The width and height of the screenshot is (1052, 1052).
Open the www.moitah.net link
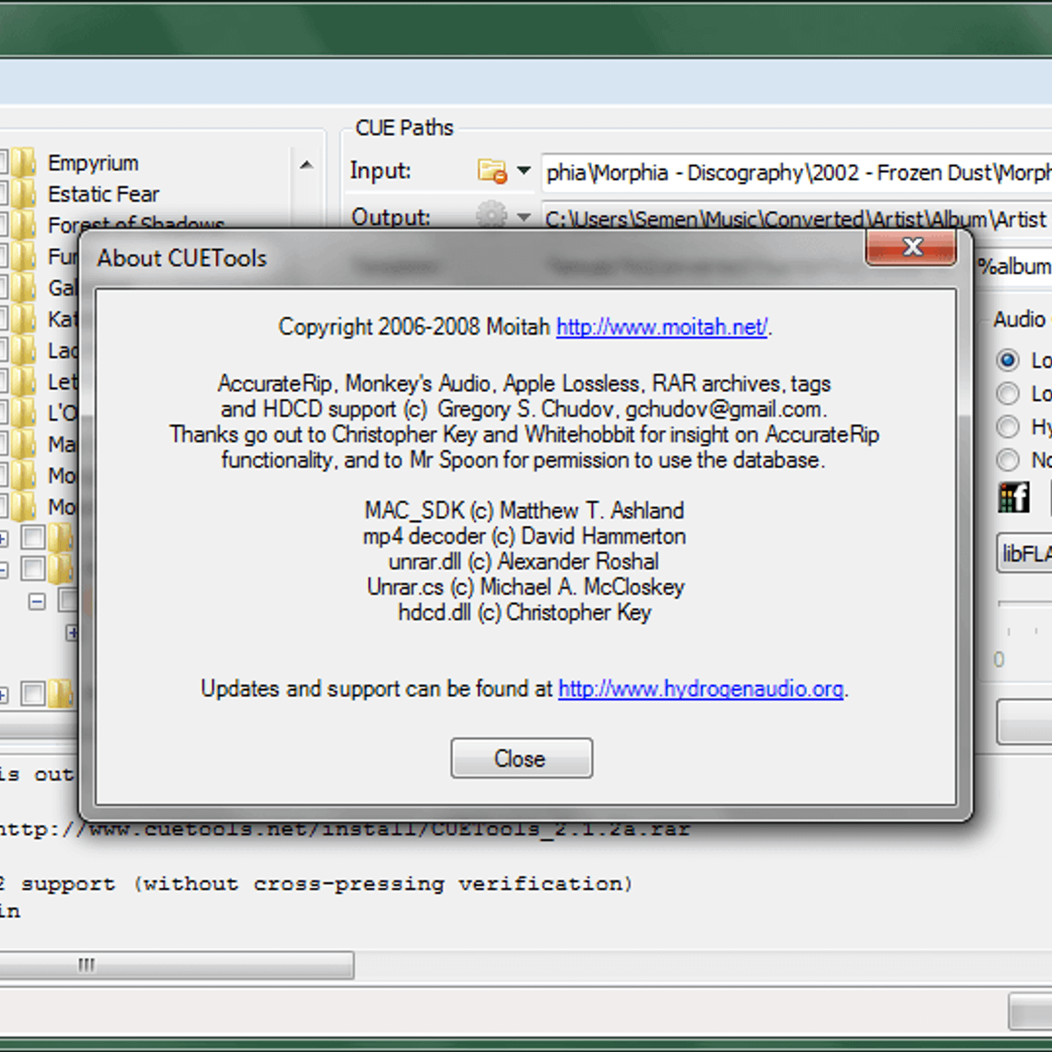coord(662,327)
